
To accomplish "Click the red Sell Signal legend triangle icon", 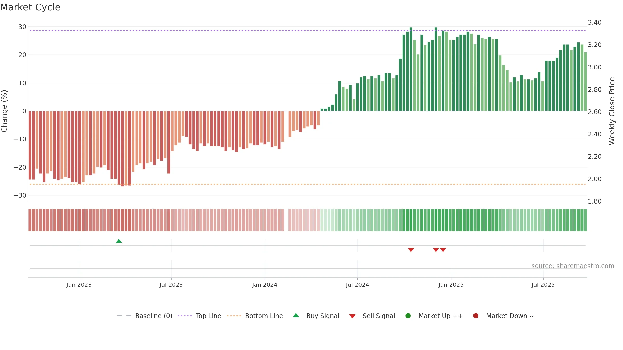I will [352, 316].
